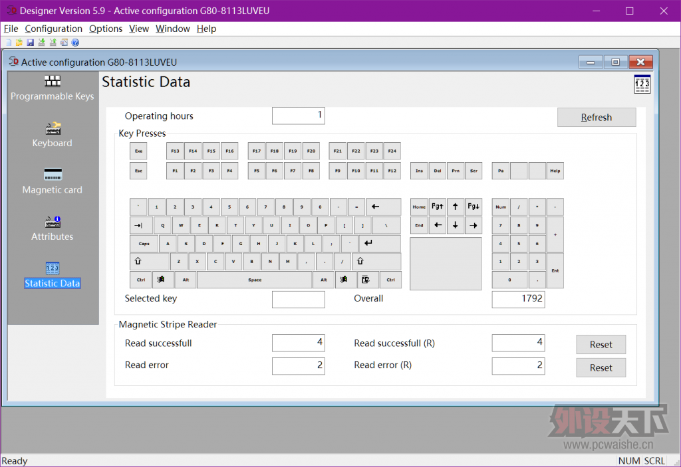Select the F13 key
Screen dimensions: 681x467
coord(175,151)
